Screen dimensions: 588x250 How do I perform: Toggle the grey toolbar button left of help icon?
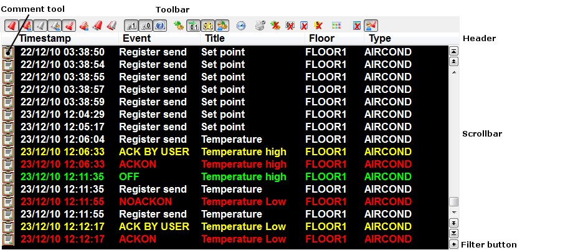(146, 26)
